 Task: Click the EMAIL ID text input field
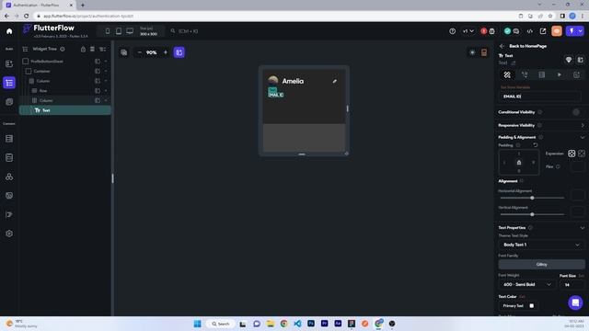click(540, 97)
